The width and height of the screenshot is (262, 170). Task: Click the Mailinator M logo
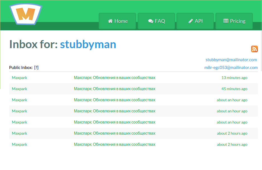click(26, 14)
